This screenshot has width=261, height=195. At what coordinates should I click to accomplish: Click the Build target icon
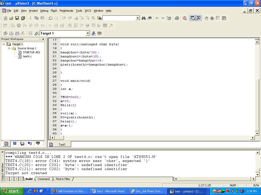[11, 33]
